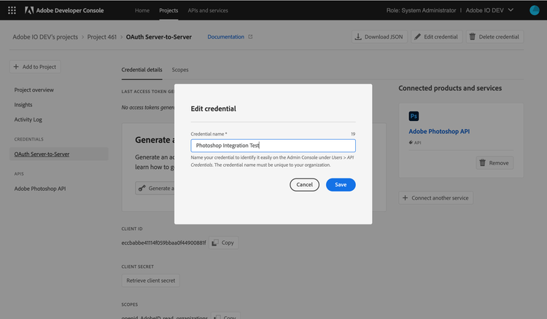Image resolution: width=547 pixels, height=319 pixels.
Task: Click the Credential name text field
Action: 273,146
